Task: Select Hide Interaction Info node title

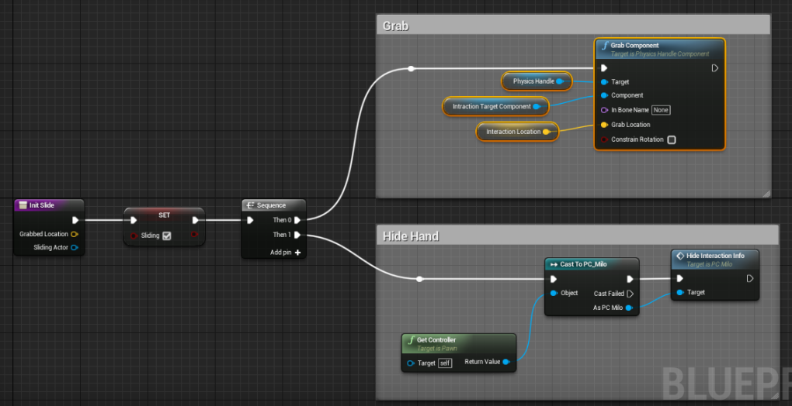Action: pyautogui.click(x=715, y=256)
